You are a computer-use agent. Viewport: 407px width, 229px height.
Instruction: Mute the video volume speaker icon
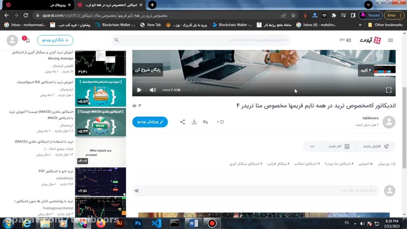click(153, 90)
